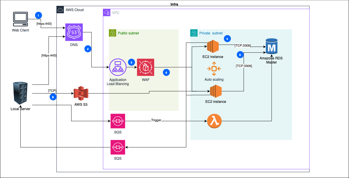Screen dimensions: 349x178
Task: Click the "EC2 instance" caption above Auto scaling
Action: (x=214, y=57)
